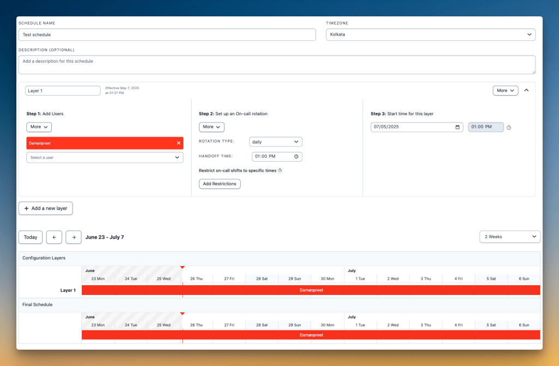Open the More menu under Step 1
Image resolution: width=559 pixels, height=366 pixels.
click(x=39, y=127)
